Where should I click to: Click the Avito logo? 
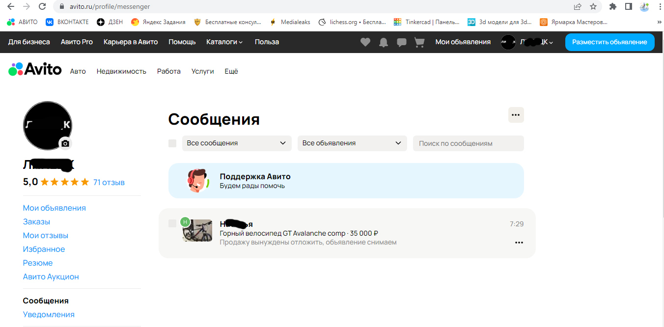(35, 70)
